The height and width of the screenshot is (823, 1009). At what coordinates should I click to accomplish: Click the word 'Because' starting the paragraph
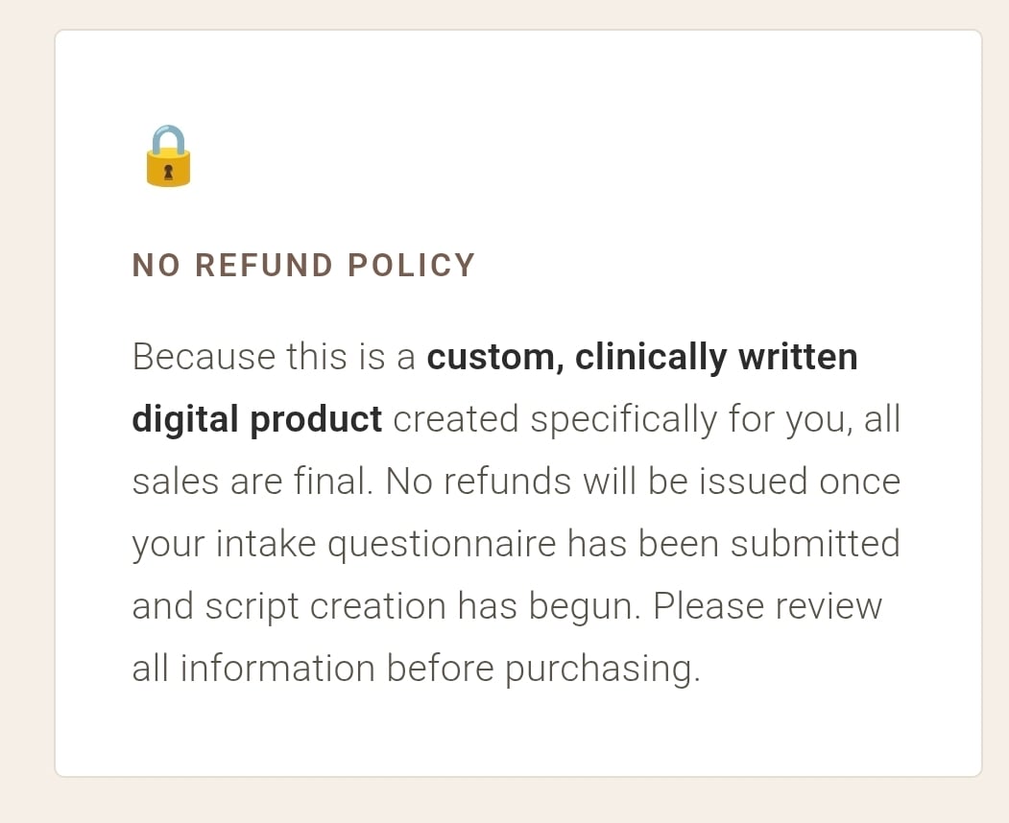point(204,357)
